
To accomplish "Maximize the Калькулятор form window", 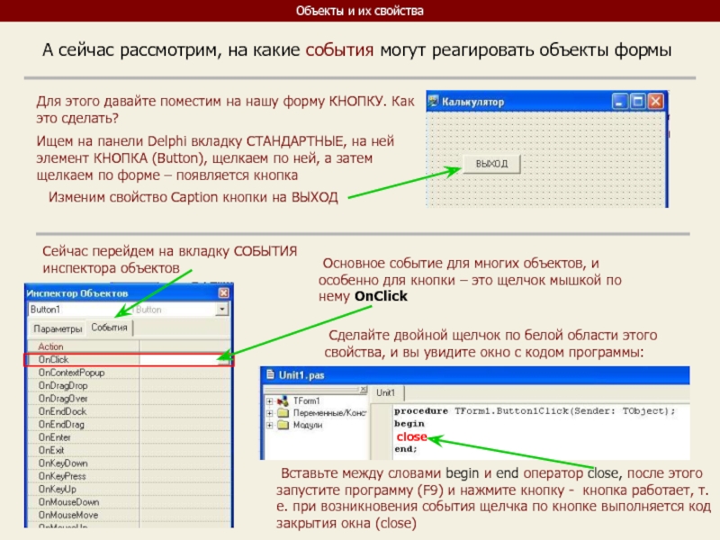I will [x=637, y=102].
